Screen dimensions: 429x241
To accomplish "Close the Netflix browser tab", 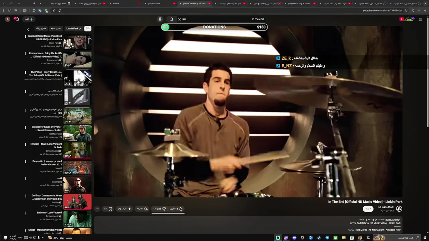I will tap(110, 3).
